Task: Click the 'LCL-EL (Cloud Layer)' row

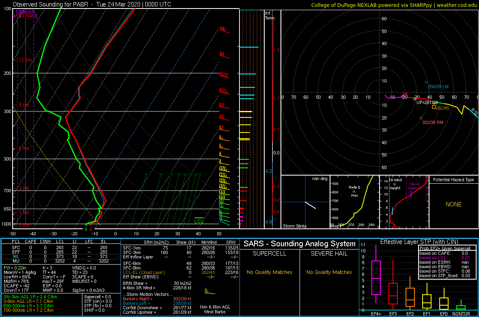Action: 181,272
